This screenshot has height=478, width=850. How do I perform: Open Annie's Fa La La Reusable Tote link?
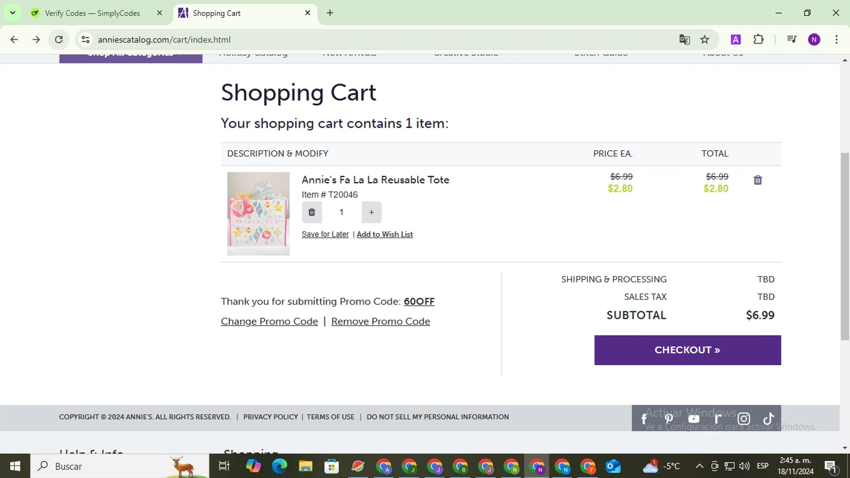click(375, 180)
